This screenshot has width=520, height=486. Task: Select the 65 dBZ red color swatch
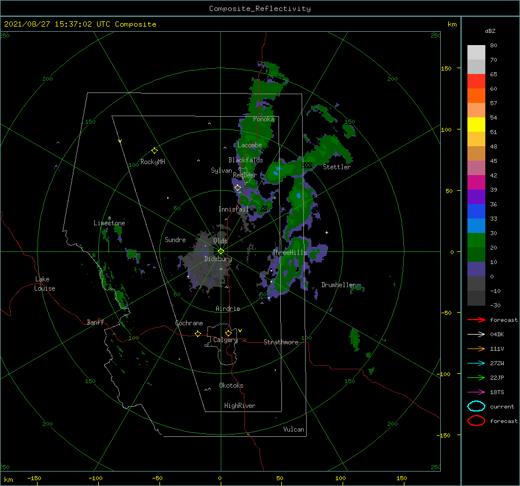[476, 81]
